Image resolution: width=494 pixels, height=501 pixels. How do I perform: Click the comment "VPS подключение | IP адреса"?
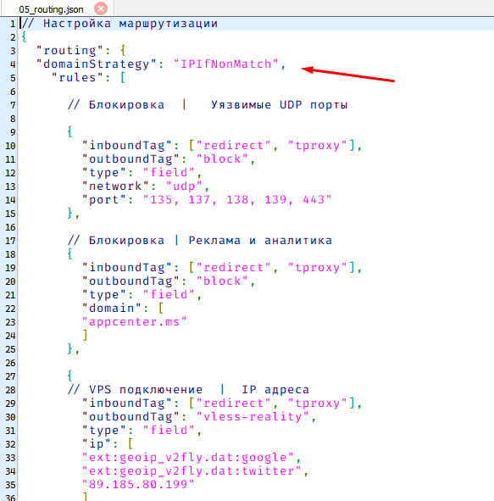pyautogui.click(x=198, y=390)
